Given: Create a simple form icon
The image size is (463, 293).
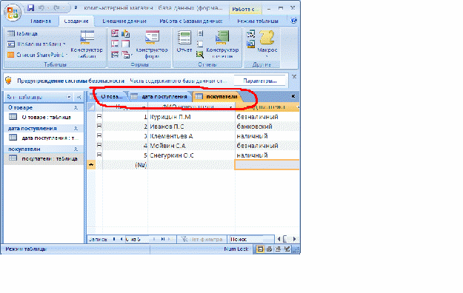Looking at the screenshot, I should point(115,33).
